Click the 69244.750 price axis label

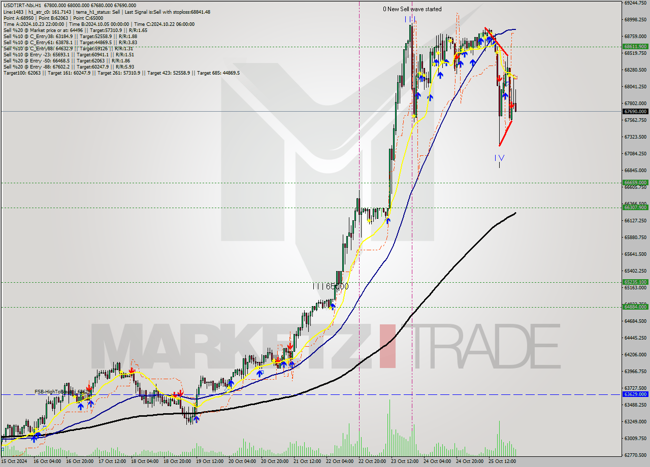(635, 3)
